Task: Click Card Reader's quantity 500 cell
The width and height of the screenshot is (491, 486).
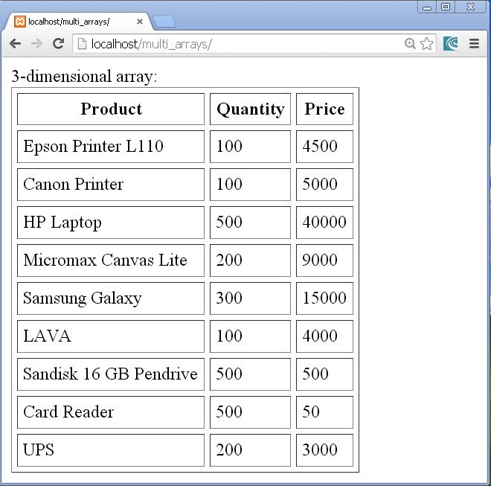Action: [x=250, y=412]
